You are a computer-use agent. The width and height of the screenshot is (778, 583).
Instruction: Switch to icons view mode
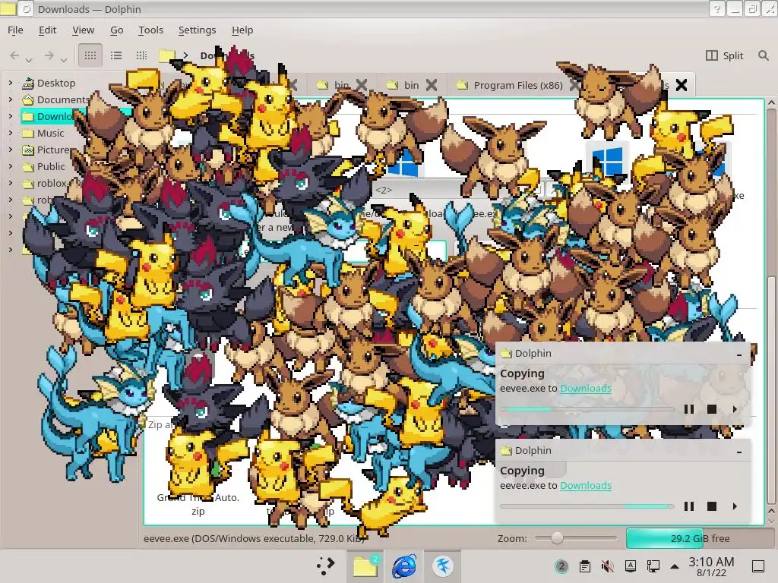coord(90,55)
